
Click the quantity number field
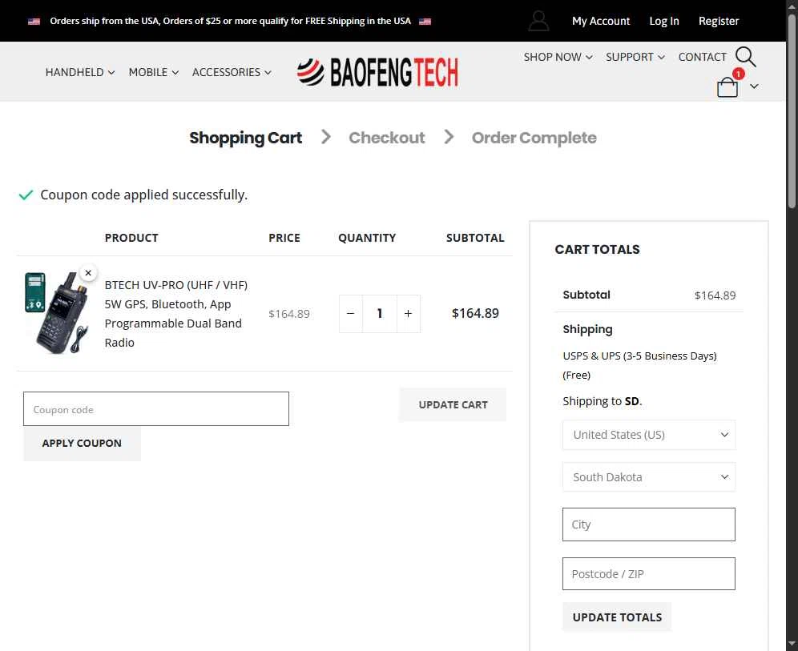(380, 314)
